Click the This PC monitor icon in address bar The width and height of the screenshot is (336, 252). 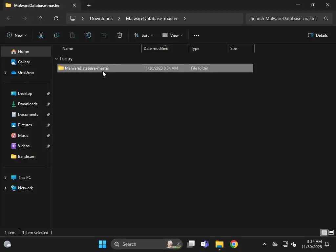73,18
